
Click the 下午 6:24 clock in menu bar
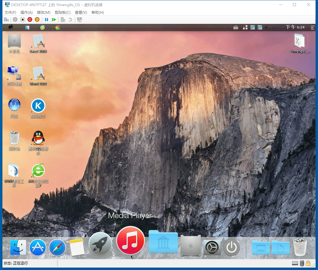tap(295, 27)
